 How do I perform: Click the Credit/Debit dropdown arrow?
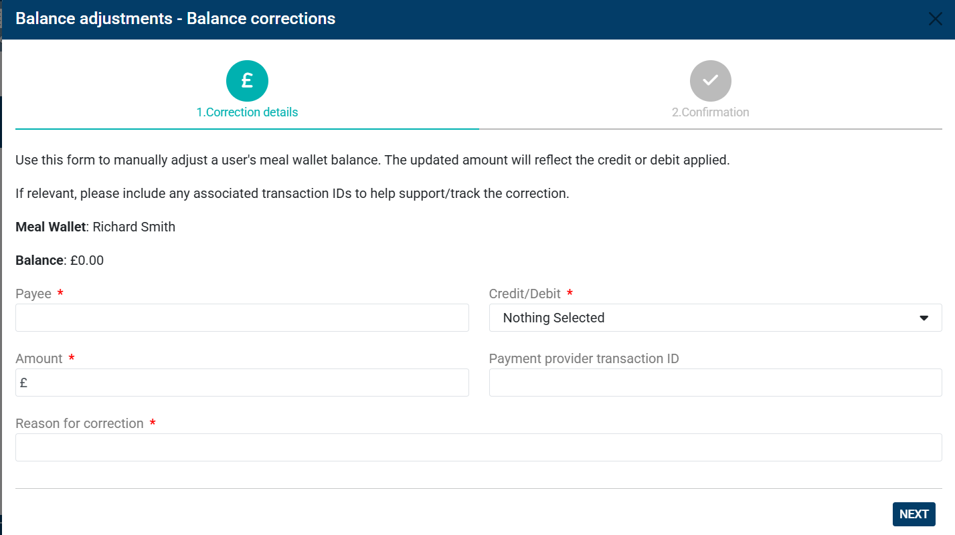[x=924, y=318]
